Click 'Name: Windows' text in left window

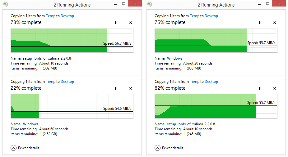25,124
